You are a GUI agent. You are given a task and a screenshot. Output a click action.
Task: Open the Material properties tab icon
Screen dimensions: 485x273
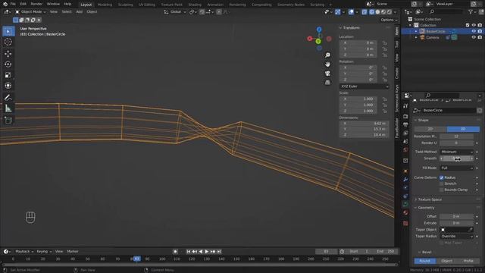point(405,212)
